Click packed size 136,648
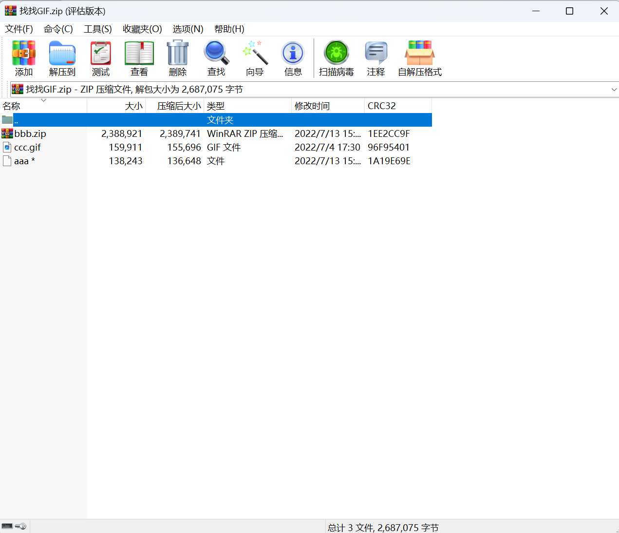 184,161
